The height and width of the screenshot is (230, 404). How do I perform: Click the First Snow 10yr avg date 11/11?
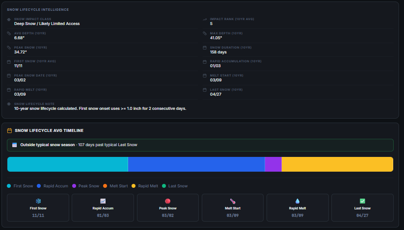pos(18,66)
